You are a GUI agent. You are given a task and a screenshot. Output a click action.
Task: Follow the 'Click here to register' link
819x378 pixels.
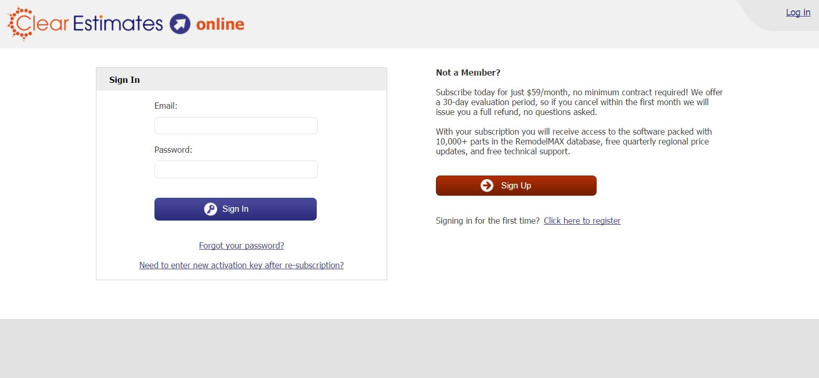[x=582, y=221]
